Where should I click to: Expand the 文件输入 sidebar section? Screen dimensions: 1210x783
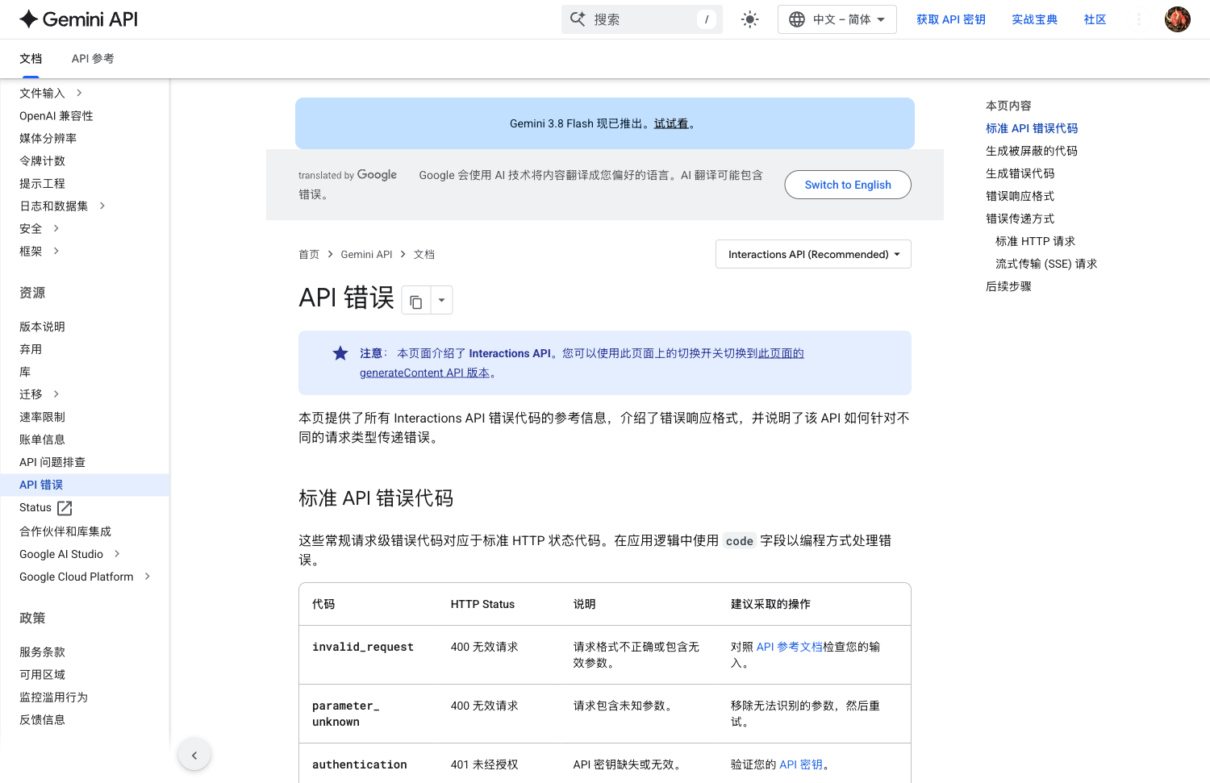pos(79,94)
